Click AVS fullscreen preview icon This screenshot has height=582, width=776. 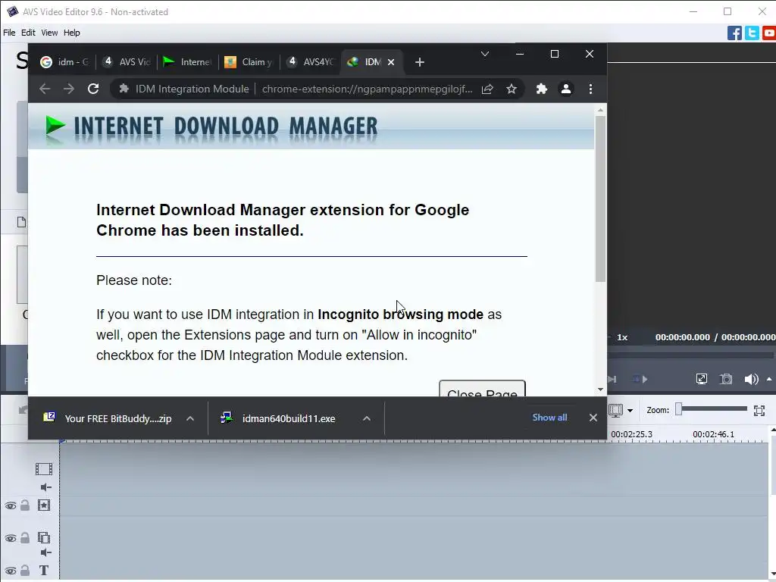tap(701, 379)
